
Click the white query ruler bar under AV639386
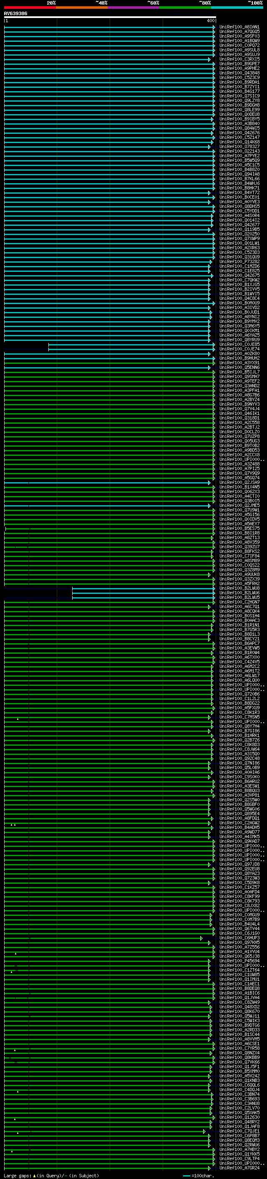click(x=110, y=17)
